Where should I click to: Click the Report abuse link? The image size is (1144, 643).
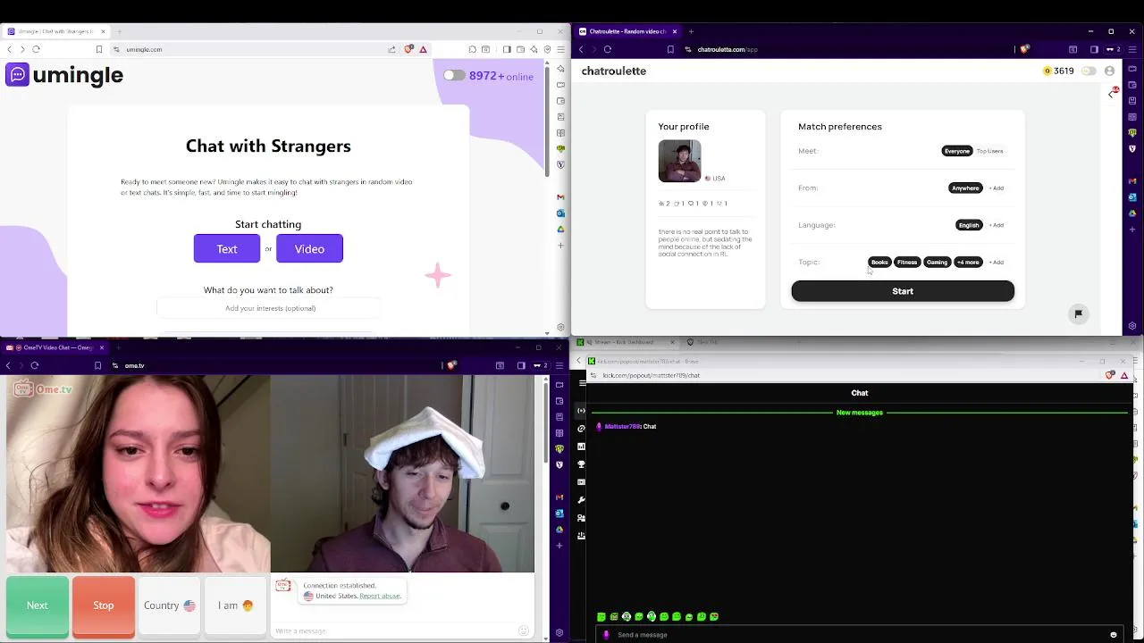pyautogui.click(x=380, y=596)
